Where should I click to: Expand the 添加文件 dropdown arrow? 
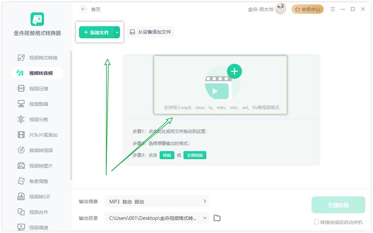pyautogui.click(x=117, y=33)
